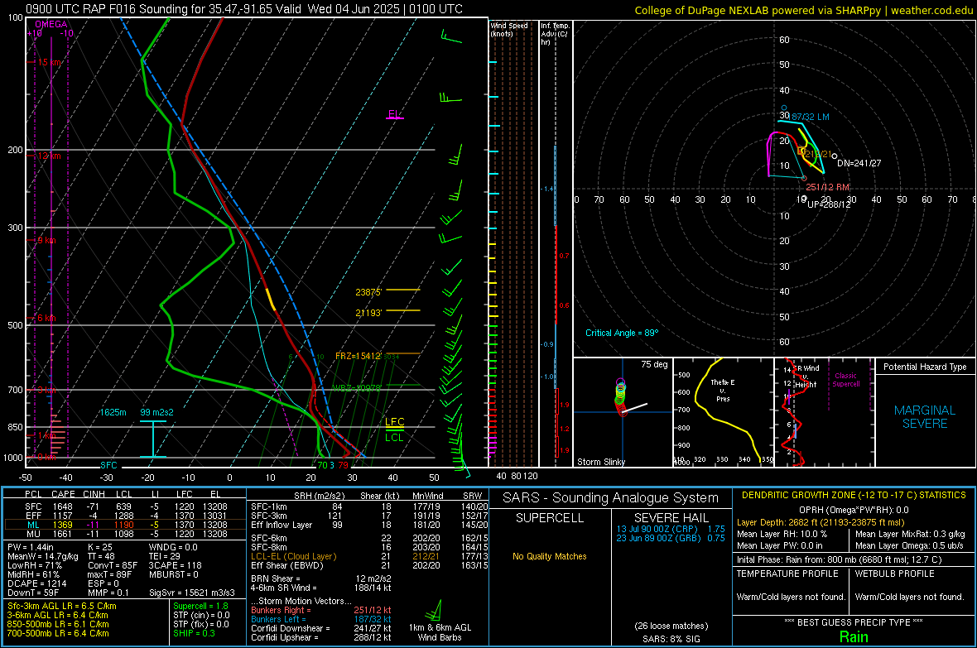Click the '251/12 RM' hodograph label

pos(827,187)
